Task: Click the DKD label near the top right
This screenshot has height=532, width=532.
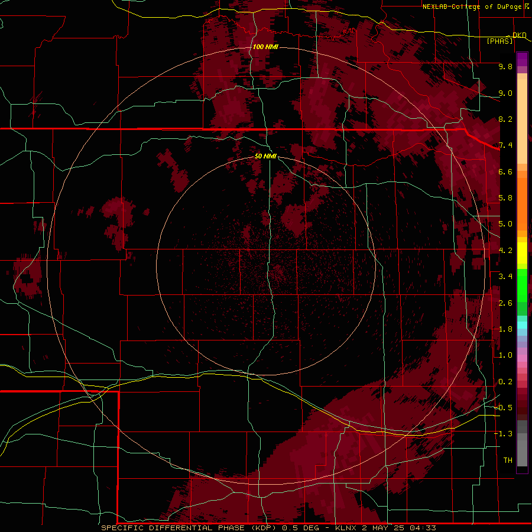Action: [520, 35]
